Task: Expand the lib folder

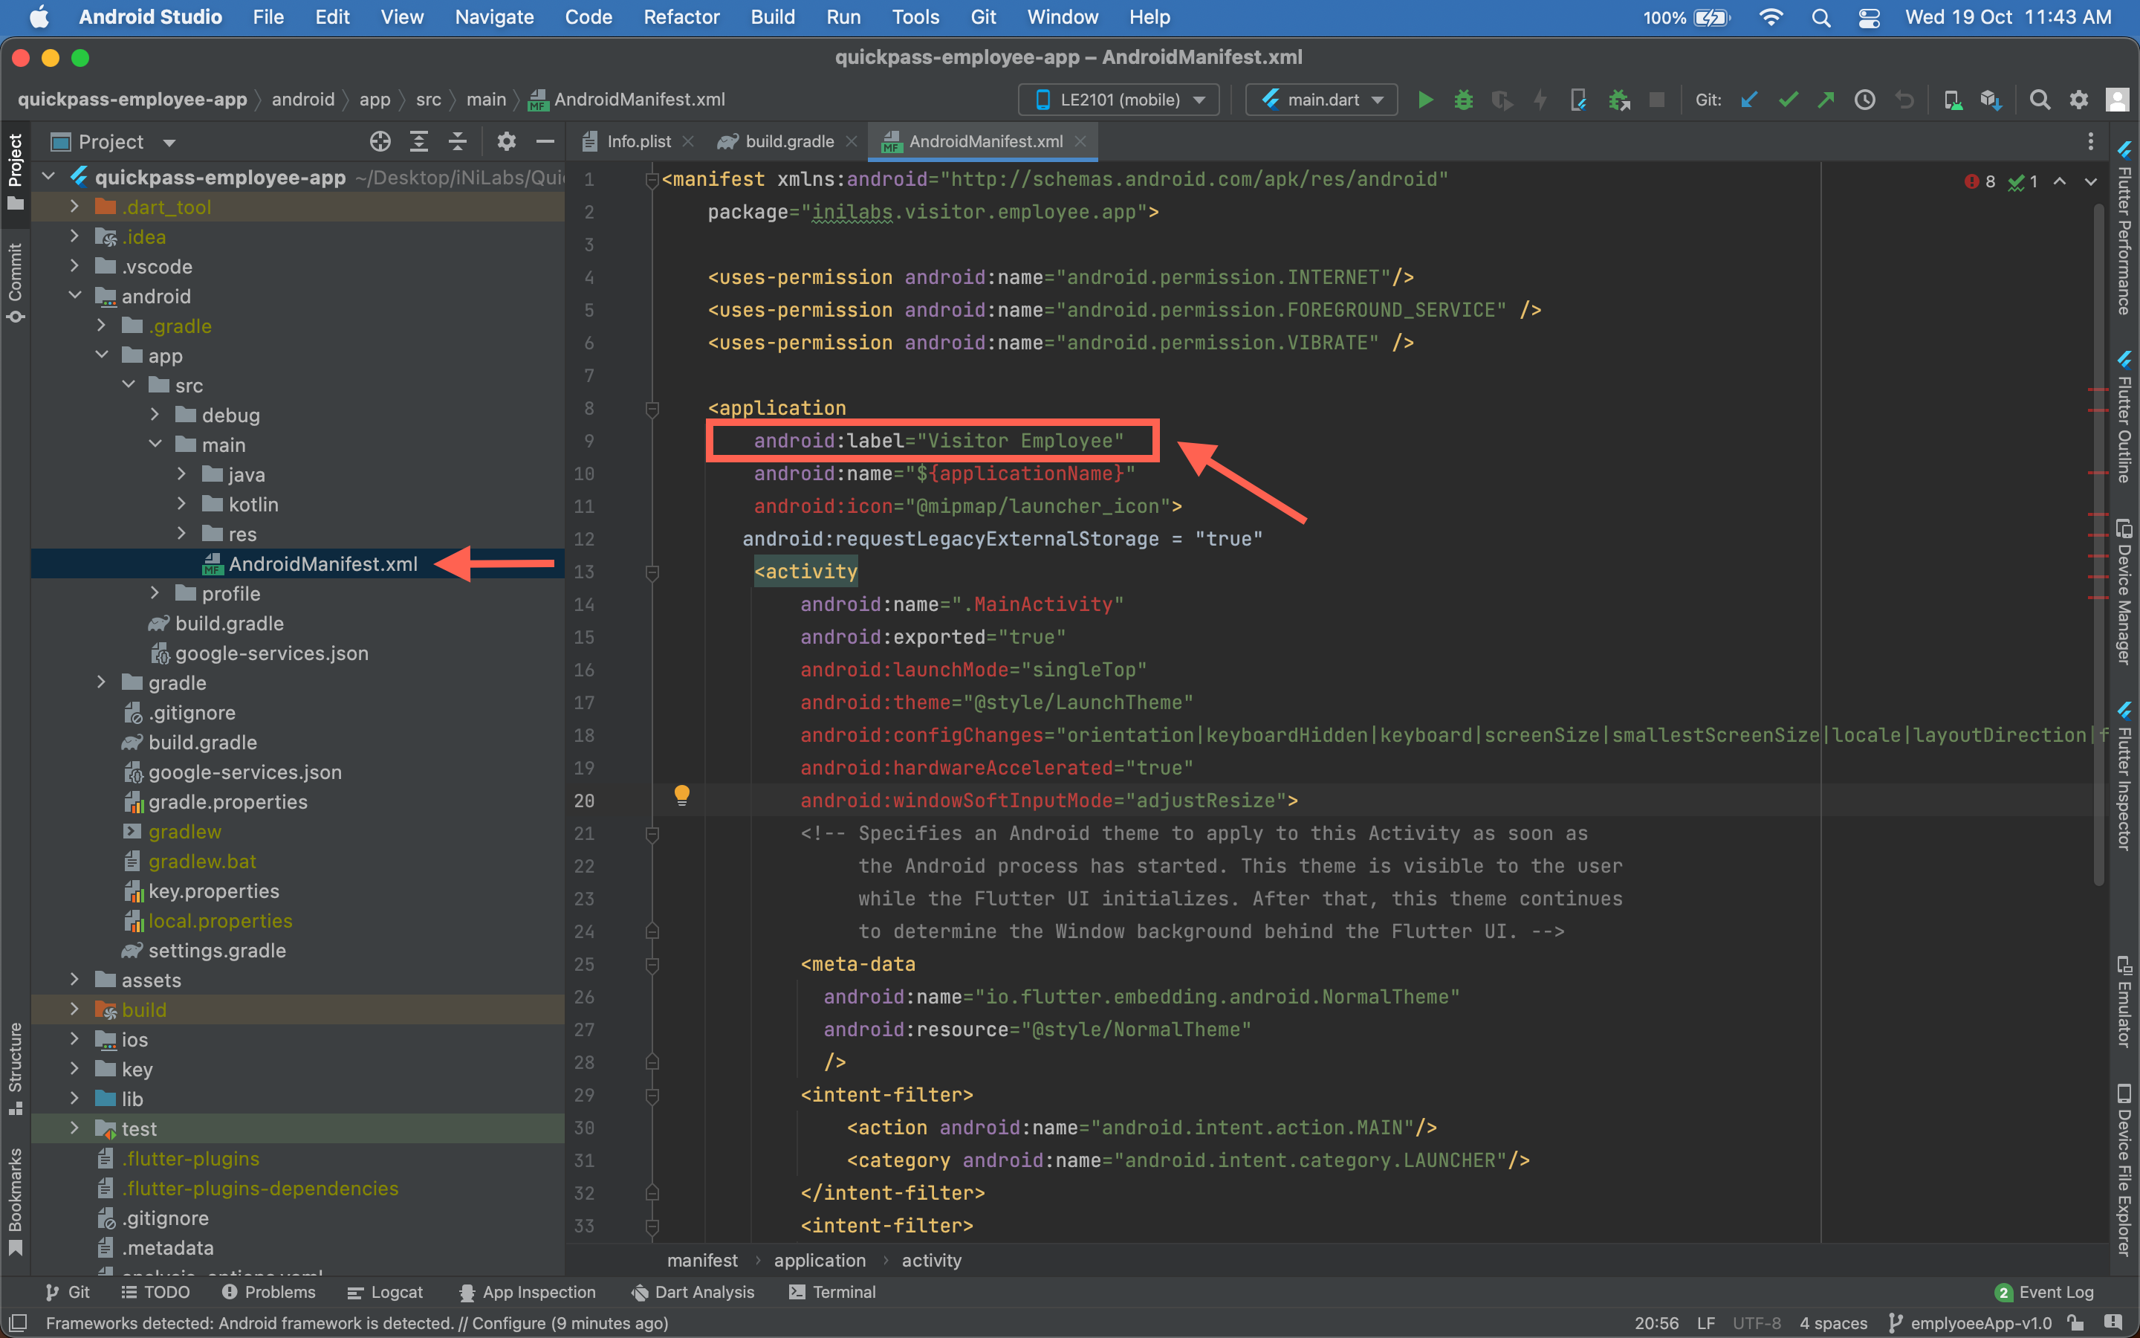Action: pyautogui.click(x=75, y=1098)
